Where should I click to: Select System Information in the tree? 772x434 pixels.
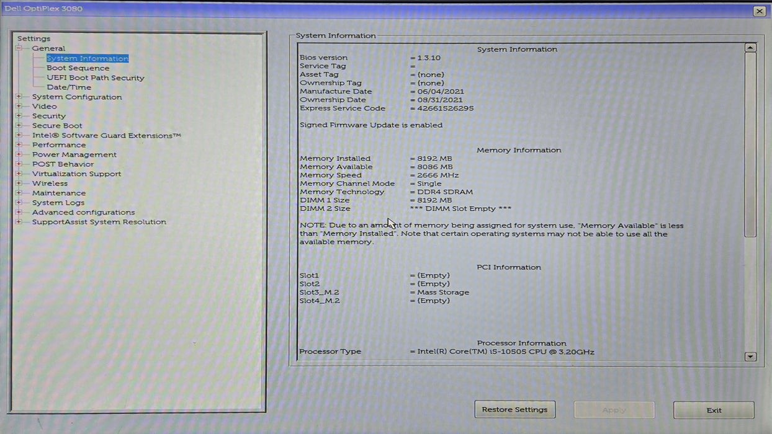(x=88, y=58)
